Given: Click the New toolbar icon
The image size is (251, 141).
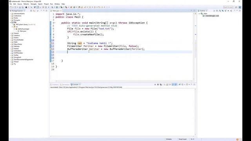Looking at the screenshot, I should point(11,7).
